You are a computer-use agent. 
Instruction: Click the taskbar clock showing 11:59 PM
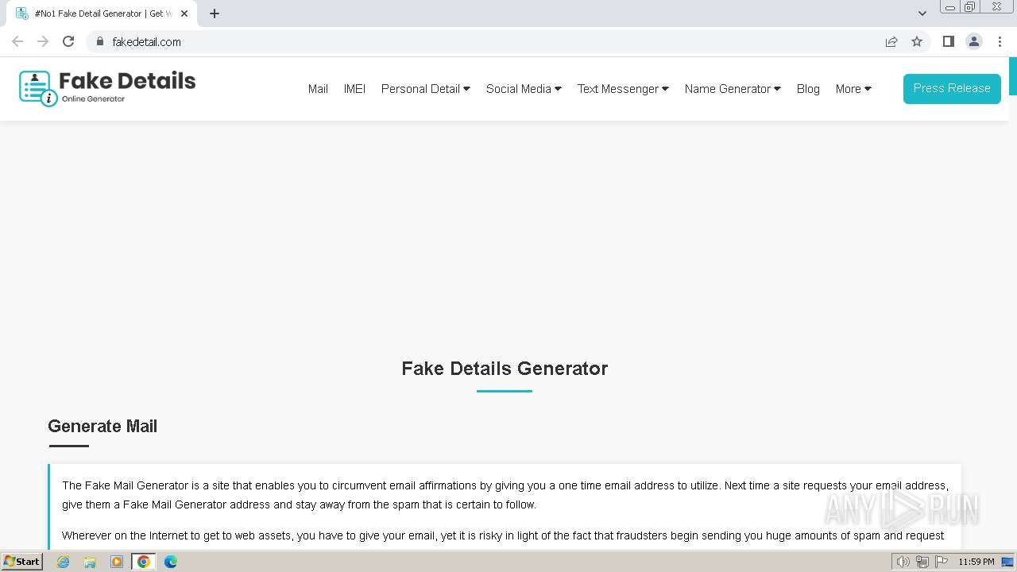tap(976, 562)
